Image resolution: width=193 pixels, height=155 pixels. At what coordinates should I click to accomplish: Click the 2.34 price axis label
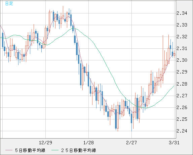182,13
